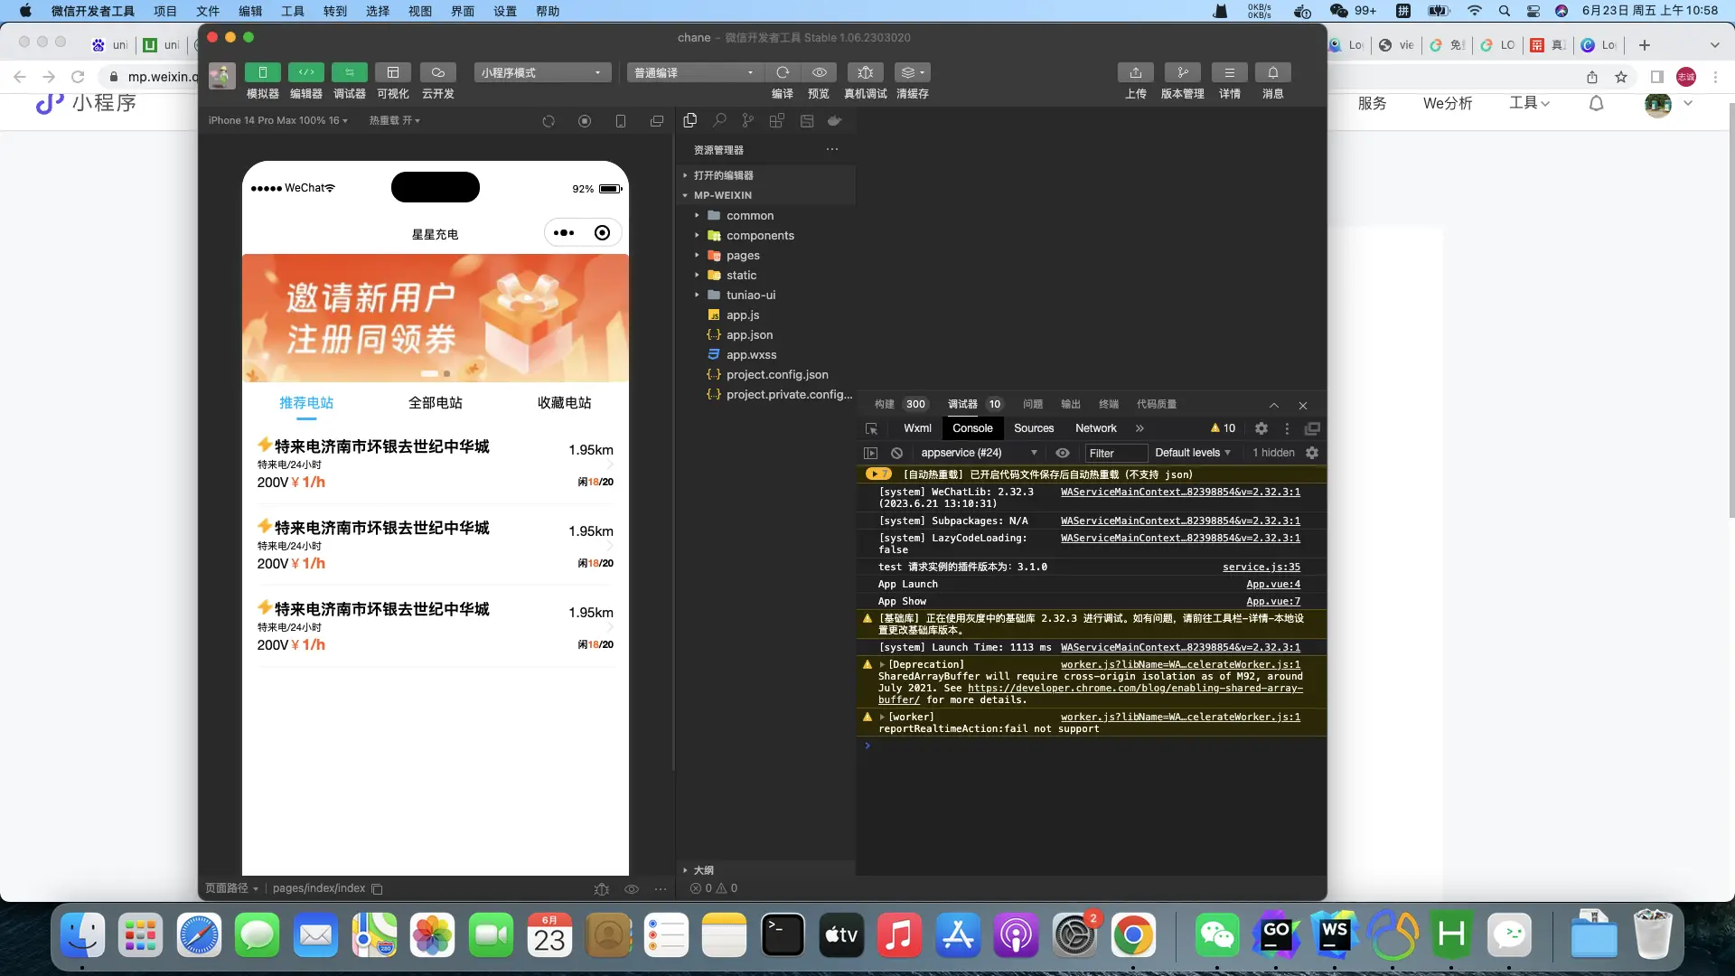Click the element inspector select icon

[x=871, y=428]
